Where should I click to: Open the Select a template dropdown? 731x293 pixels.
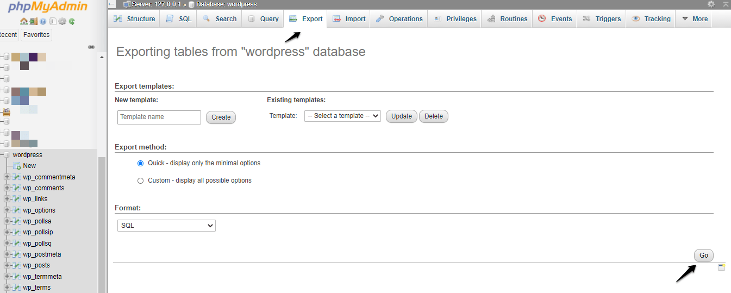click(342, 116)
